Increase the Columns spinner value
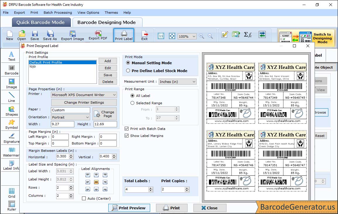338x214 pixels. (x=71, y=194)
